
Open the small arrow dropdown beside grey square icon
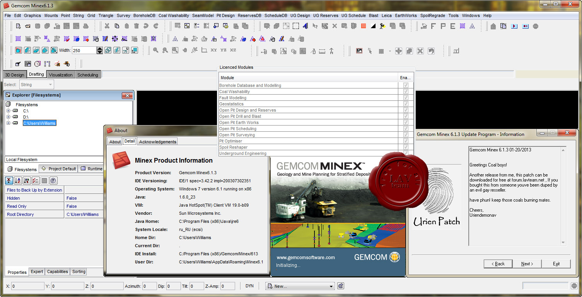click(x=390, y=51)
